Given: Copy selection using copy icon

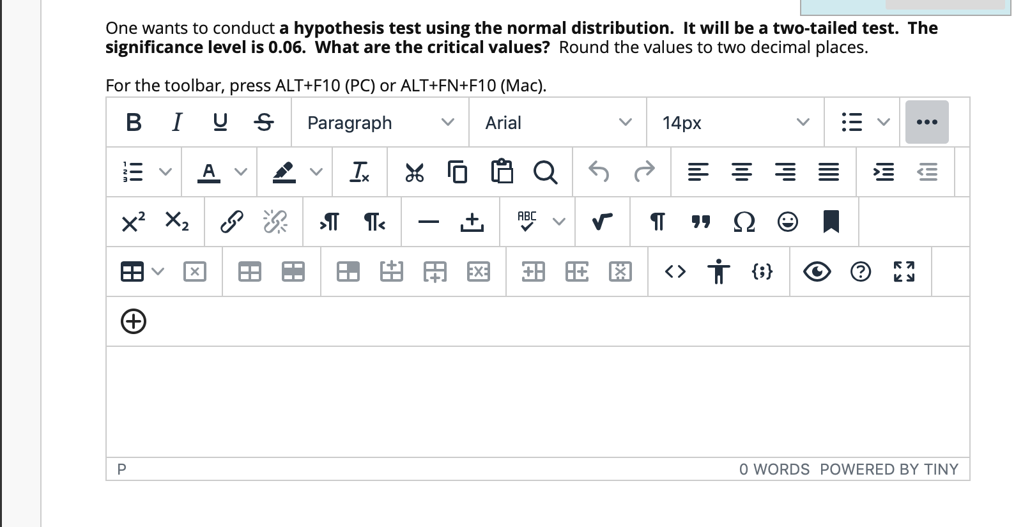Looking at the screenshot, I should (x=458, y=172).
